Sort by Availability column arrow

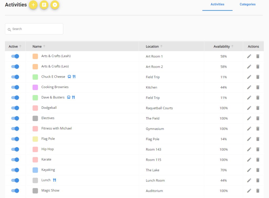[x=232, y=46]
